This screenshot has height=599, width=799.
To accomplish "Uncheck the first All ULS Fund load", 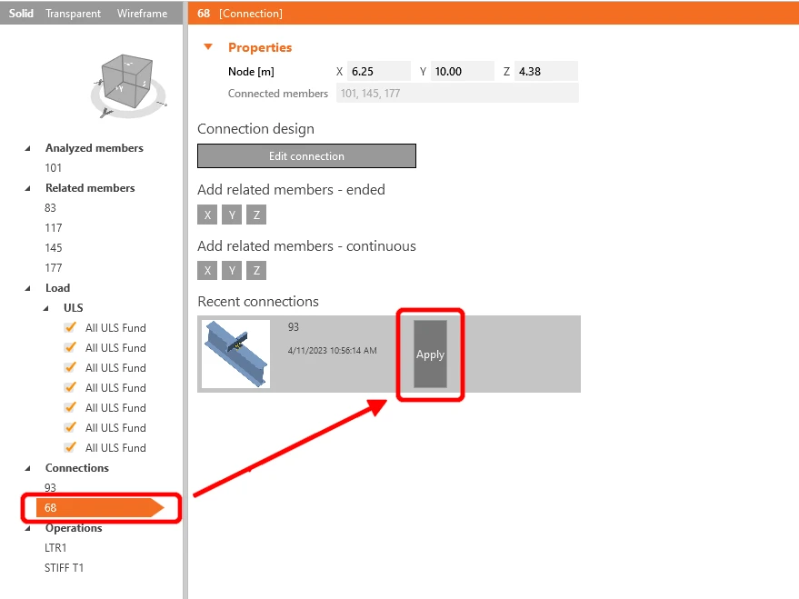I will click(x=70, y=327).
